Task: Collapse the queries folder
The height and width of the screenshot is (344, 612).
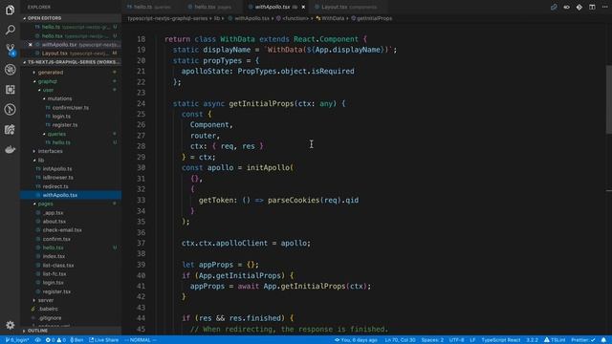Action: point(71,134)
